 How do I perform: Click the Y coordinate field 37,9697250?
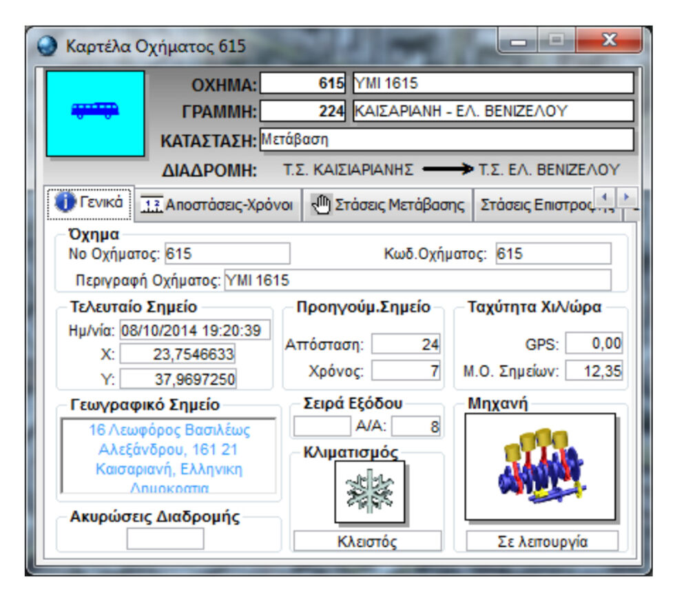(x=178, y=379)
